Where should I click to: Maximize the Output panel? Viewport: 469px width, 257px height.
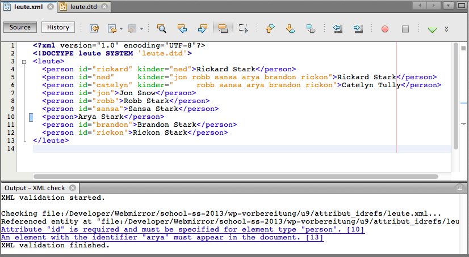[460, 188]
